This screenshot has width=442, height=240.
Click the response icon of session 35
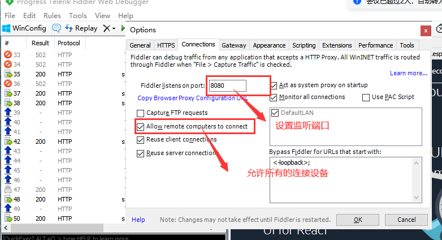coord(8,74)
